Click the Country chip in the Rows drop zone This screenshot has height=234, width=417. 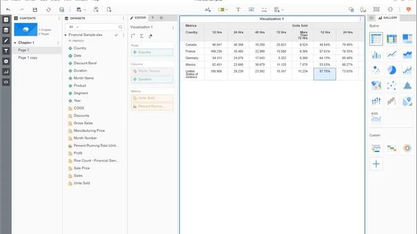click(152, 52)
